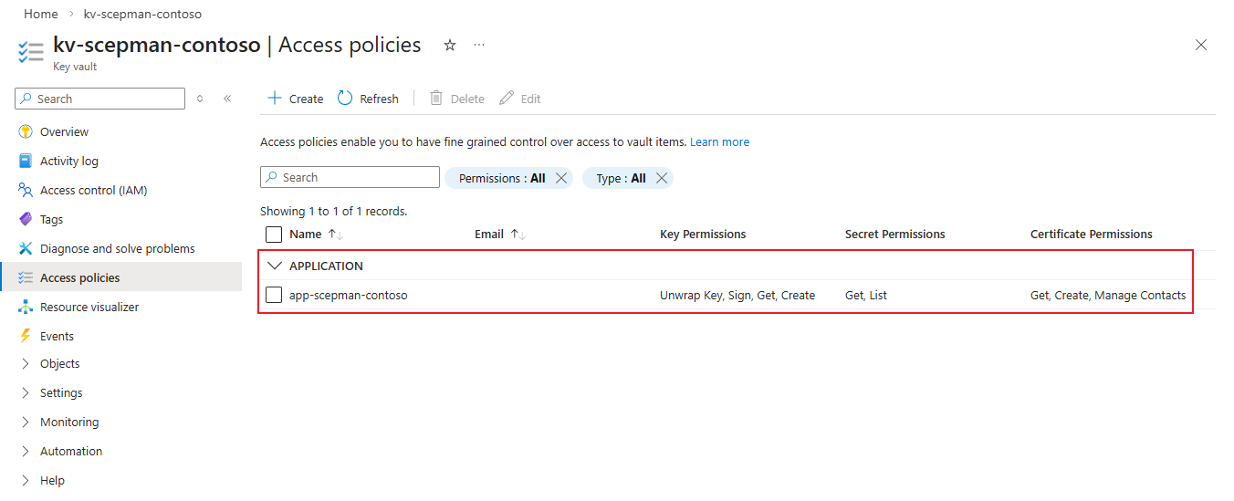Go to Overview in the left menu
1234x501 pixels.
64,131
